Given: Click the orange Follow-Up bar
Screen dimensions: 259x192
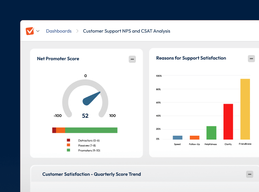Looking at the screenshot, I should tap(194, 137).
